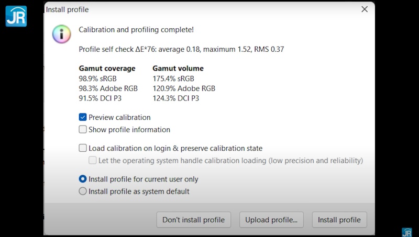Open the Upload profile... dialog
This screenshot has height=237, width=419.
pyautogui.click(x=271, y=220)
